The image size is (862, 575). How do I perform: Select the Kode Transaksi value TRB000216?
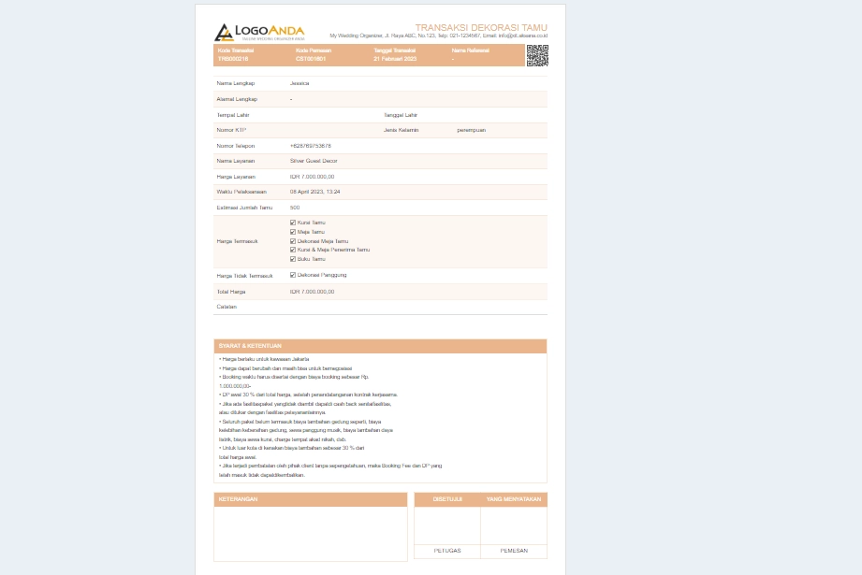pos(233,59)
